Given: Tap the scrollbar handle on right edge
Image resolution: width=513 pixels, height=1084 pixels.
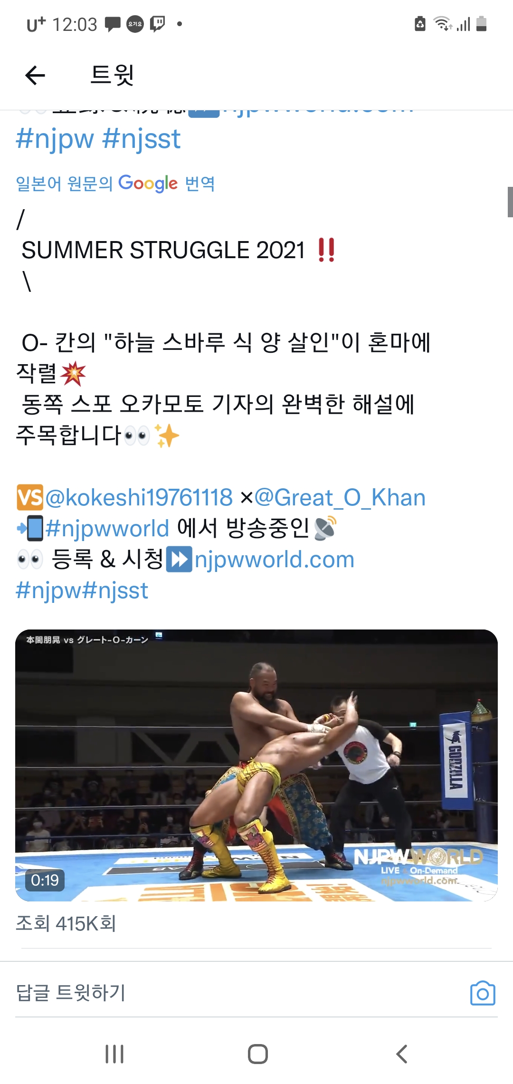Looking at the screenshot, I should (510, 202).
